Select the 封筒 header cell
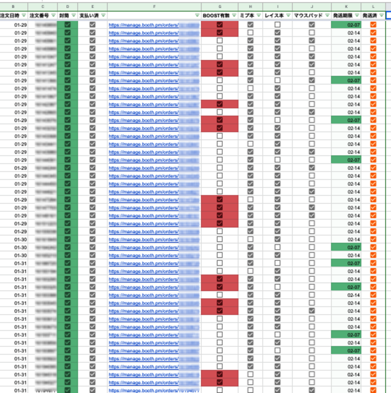Viewport: 391px width, 393px height. (x=67, y=15)
